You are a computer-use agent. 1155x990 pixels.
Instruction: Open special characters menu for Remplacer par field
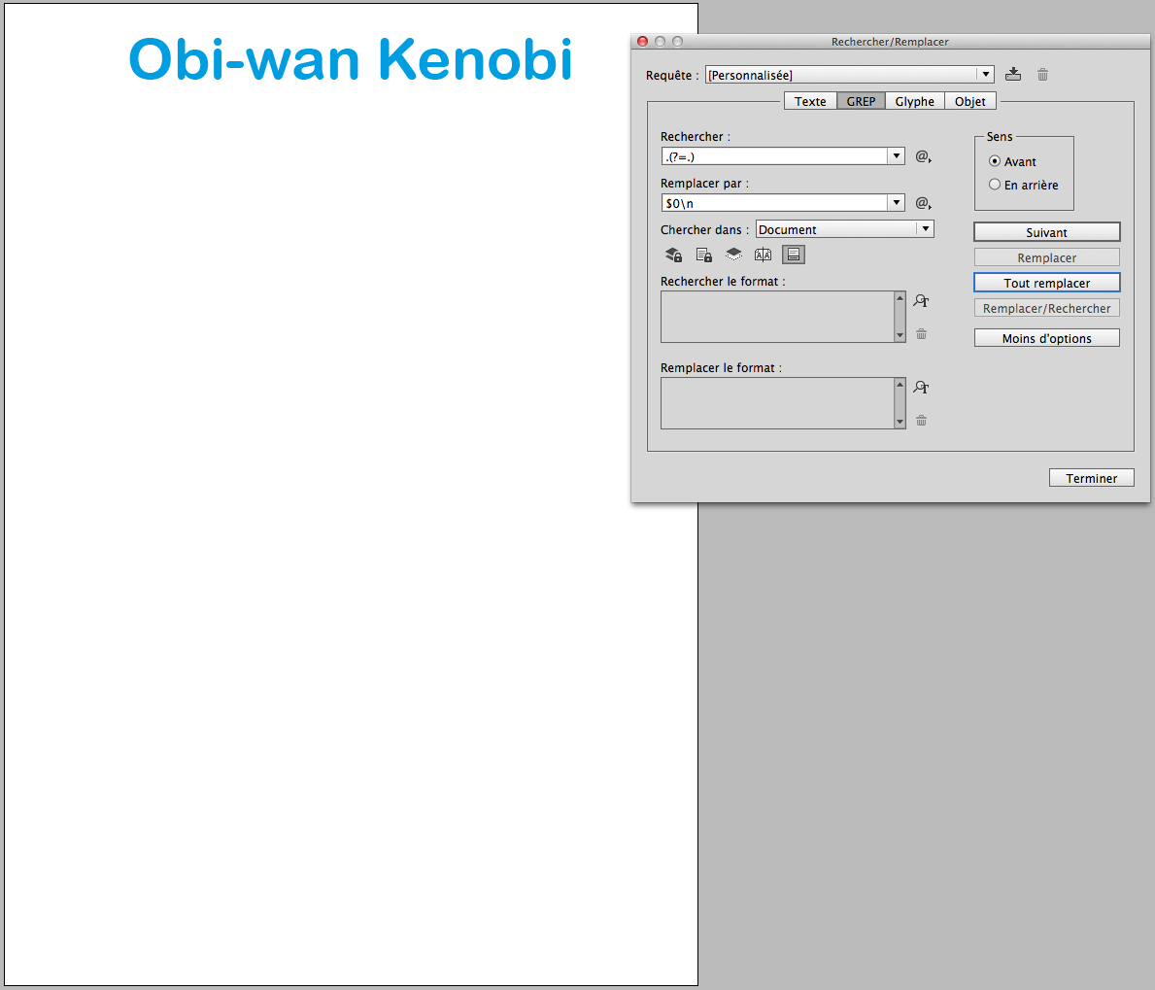tap(923, 203)
